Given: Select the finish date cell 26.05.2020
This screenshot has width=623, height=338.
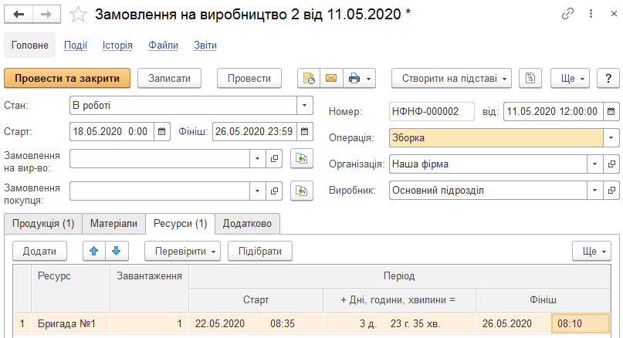Looking at the screenshot, I should pyautogui.click(x=513, y=323).
